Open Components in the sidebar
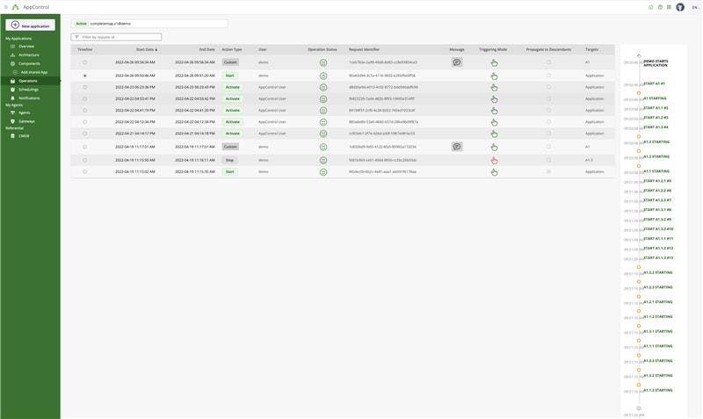 click(x=29, y=63)
